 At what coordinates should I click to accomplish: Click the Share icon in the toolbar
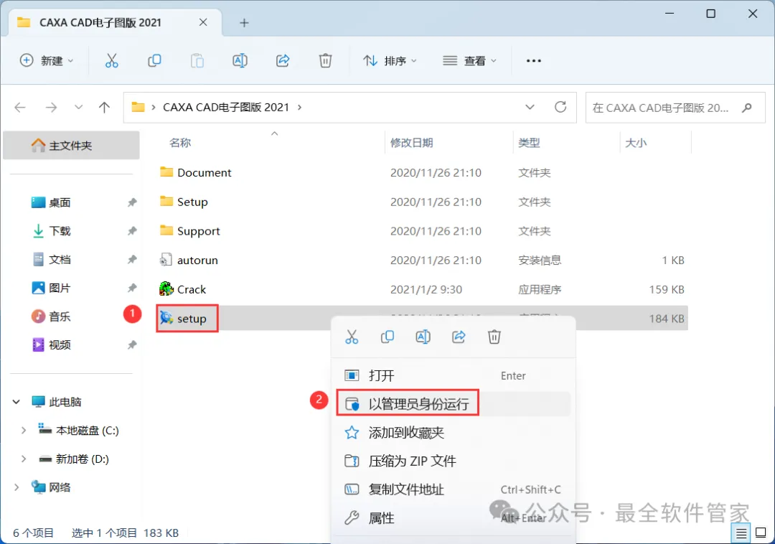[x=283, y=61]
